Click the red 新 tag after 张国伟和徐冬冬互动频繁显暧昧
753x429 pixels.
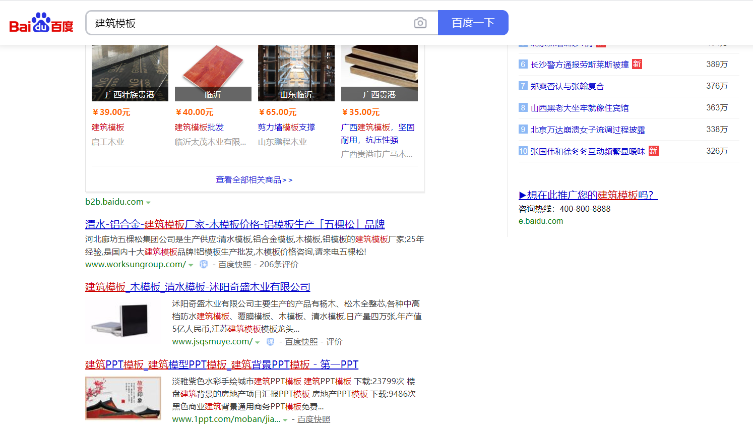653,151
